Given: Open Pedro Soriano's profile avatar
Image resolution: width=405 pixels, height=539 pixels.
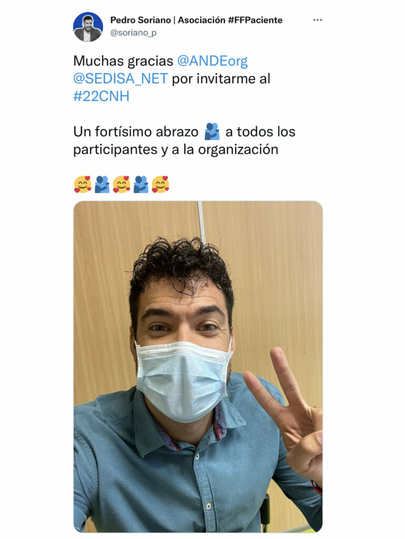Looking at the screenshot, I should [88, 27].
